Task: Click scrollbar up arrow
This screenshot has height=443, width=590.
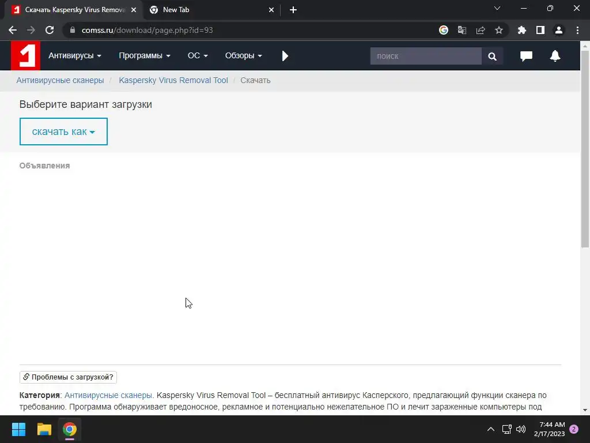Action: [x=585, y=46]
